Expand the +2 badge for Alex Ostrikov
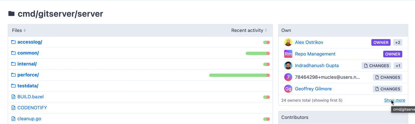415x124 pixels. pos(397,43)
